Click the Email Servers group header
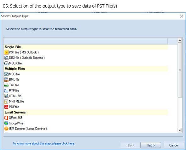Image resolution: width=186 pixels, height=150 pixels. tap(86, 112)
